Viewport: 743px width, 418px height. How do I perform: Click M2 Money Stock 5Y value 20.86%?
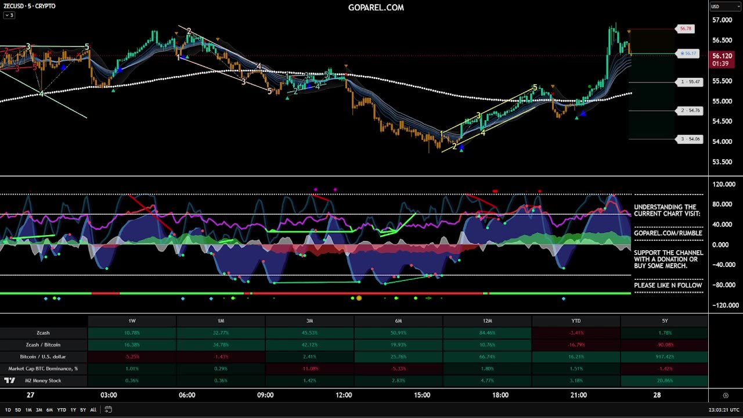[665, 381]
